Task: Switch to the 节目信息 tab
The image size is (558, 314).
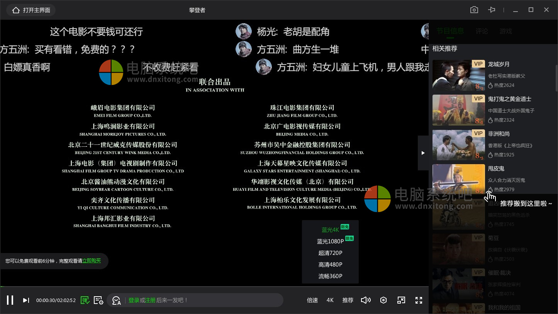Action: pyautogui.click(x=450, y=31)
